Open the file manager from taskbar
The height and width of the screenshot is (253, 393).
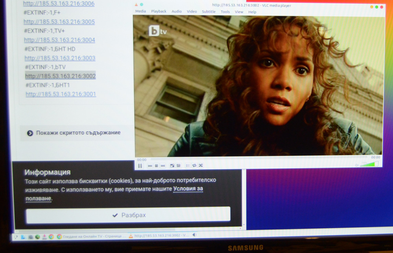[23, 237]
